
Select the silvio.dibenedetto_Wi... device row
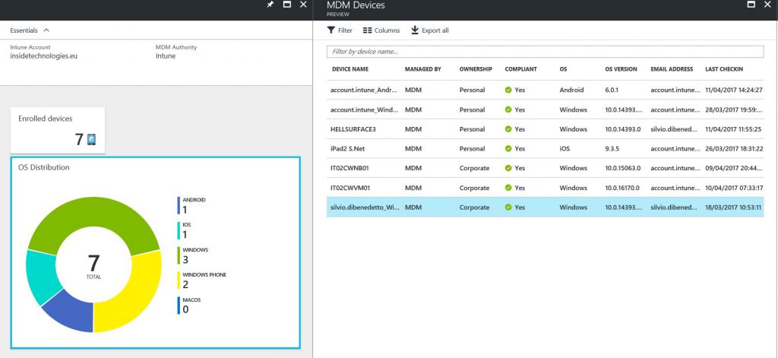pos(545,208)
